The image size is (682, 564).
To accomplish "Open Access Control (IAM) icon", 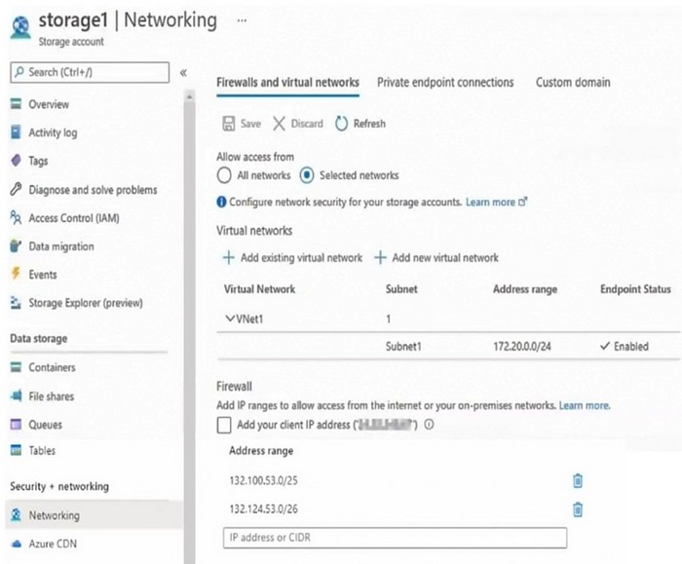I will click(x=16, y=217).
